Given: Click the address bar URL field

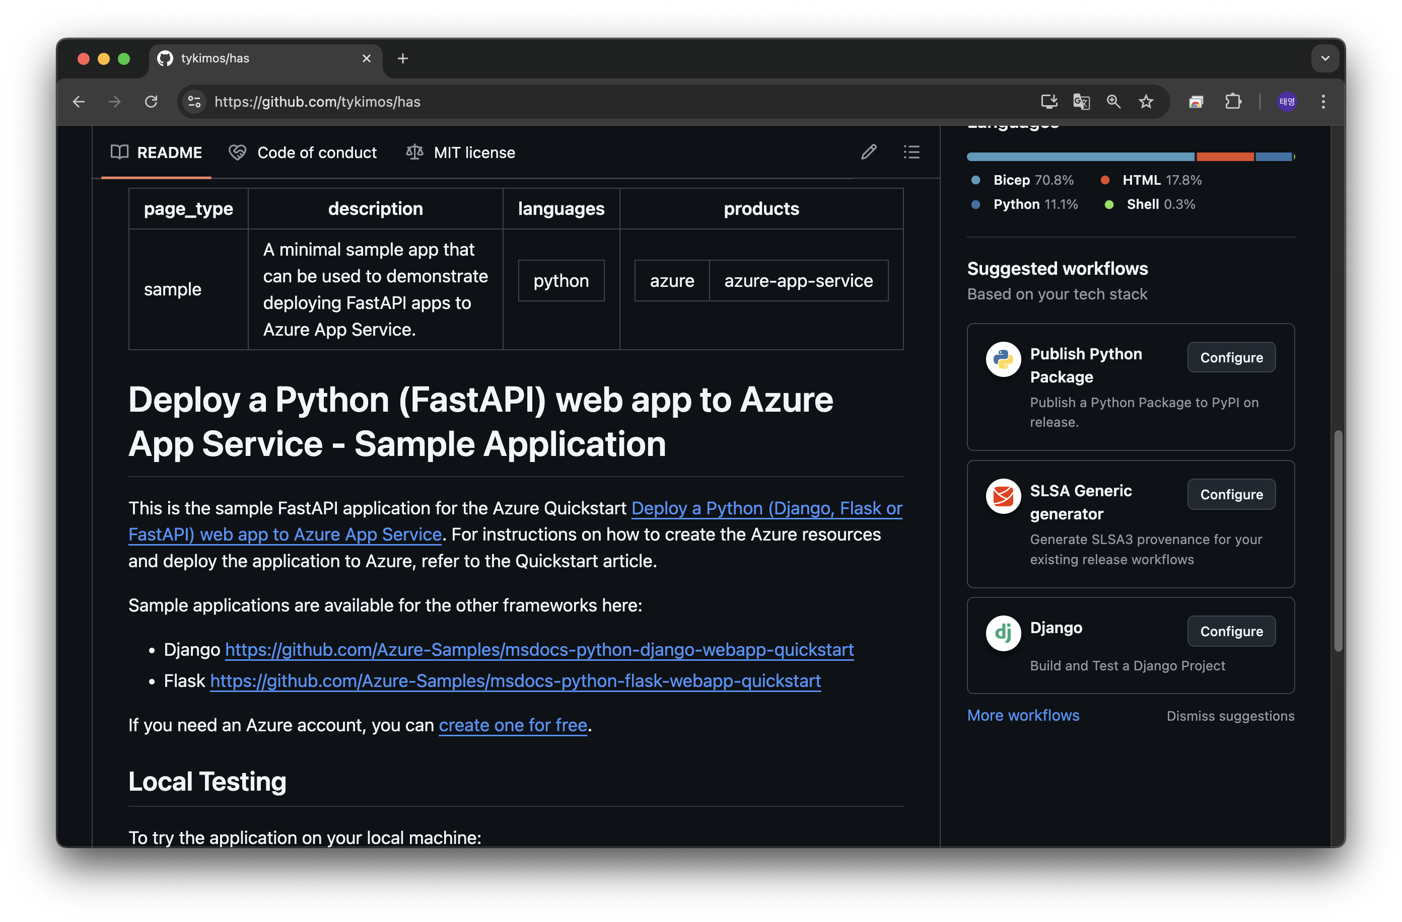Looking at the screenshot, I should (530, 102).
